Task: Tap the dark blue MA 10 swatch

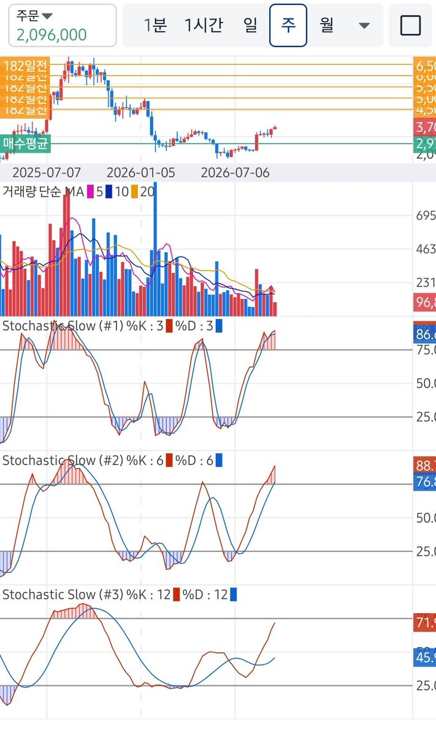Action: 109,191
